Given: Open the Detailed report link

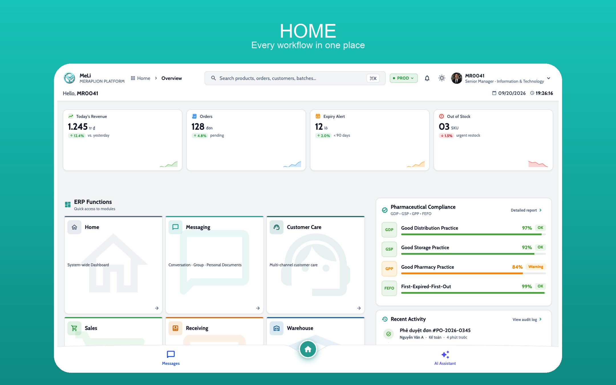Looking at the screenshot, I should [526, 210].
